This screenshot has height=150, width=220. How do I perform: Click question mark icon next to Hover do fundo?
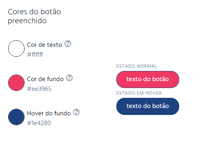[x=76, y=112]
